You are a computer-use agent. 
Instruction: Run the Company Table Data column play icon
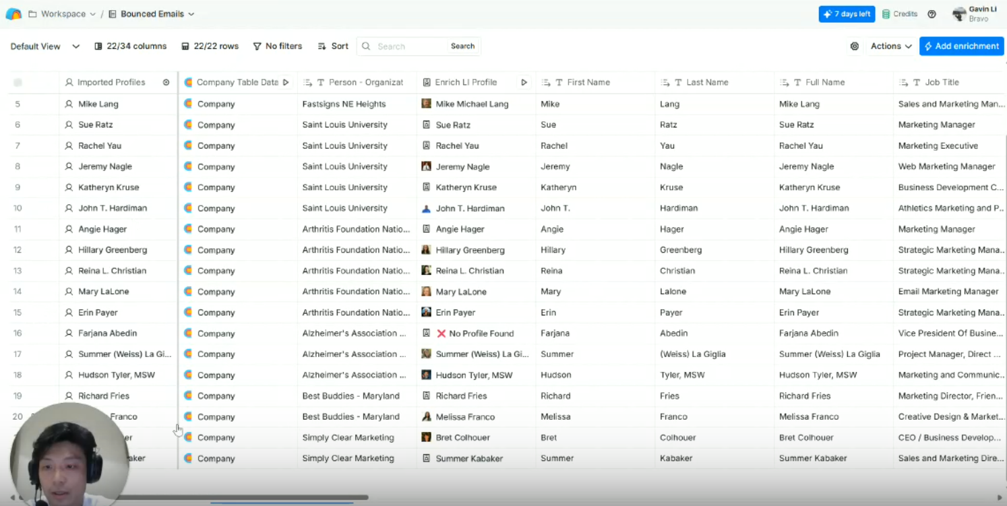coord(286,82)
